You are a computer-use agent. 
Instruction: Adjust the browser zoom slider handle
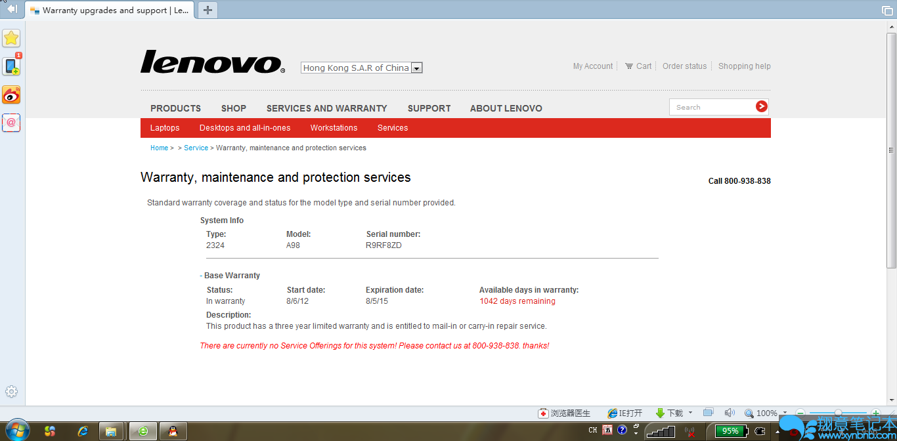pyautogui.click(x=838, y=413)
